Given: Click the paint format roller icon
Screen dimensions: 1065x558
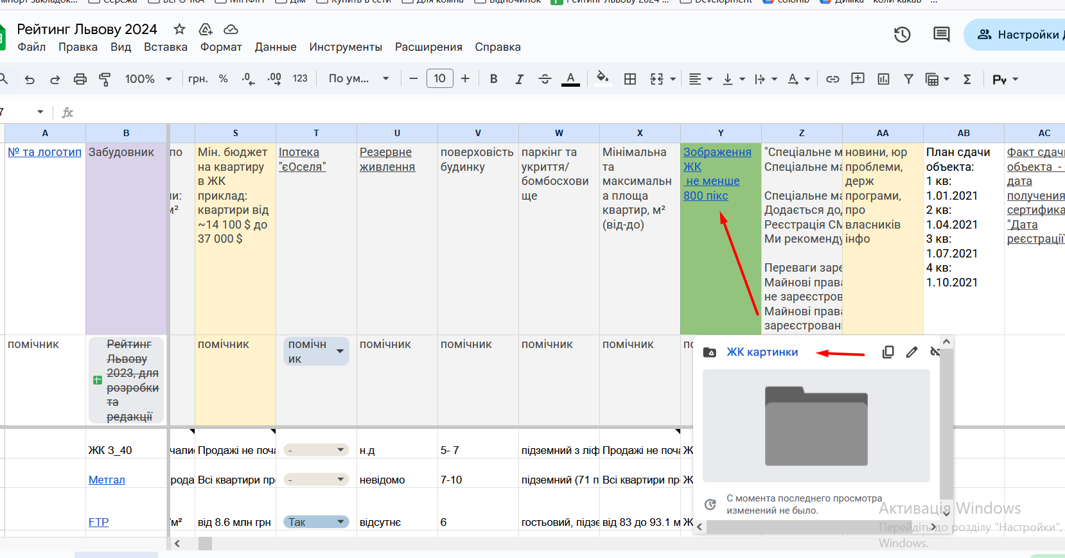Looking at the screenshot, I should (x=105, y=79).
